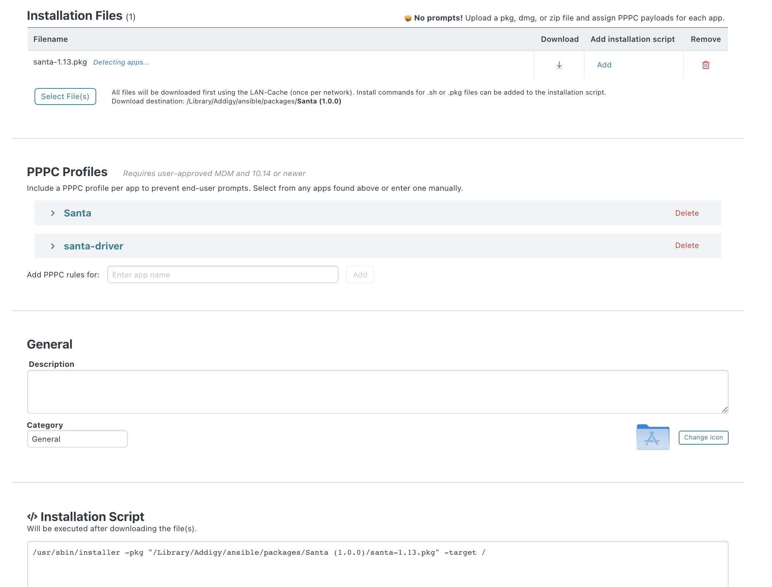Viewport: 772px width, 587px height.
Task: Remove santa-1.13.pkg with the trash icon
Action: pyautogui.click(x=706, y=65)
